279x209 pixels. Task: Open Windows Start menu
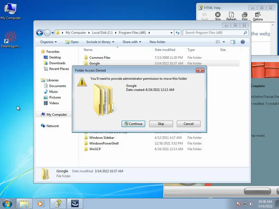(x=7, y=204)
